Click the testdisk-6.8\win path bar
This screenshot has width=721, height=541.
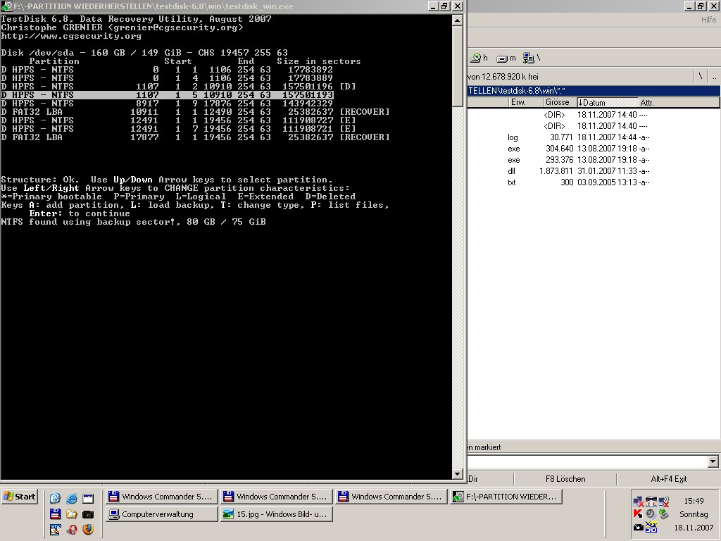(593, 91)
